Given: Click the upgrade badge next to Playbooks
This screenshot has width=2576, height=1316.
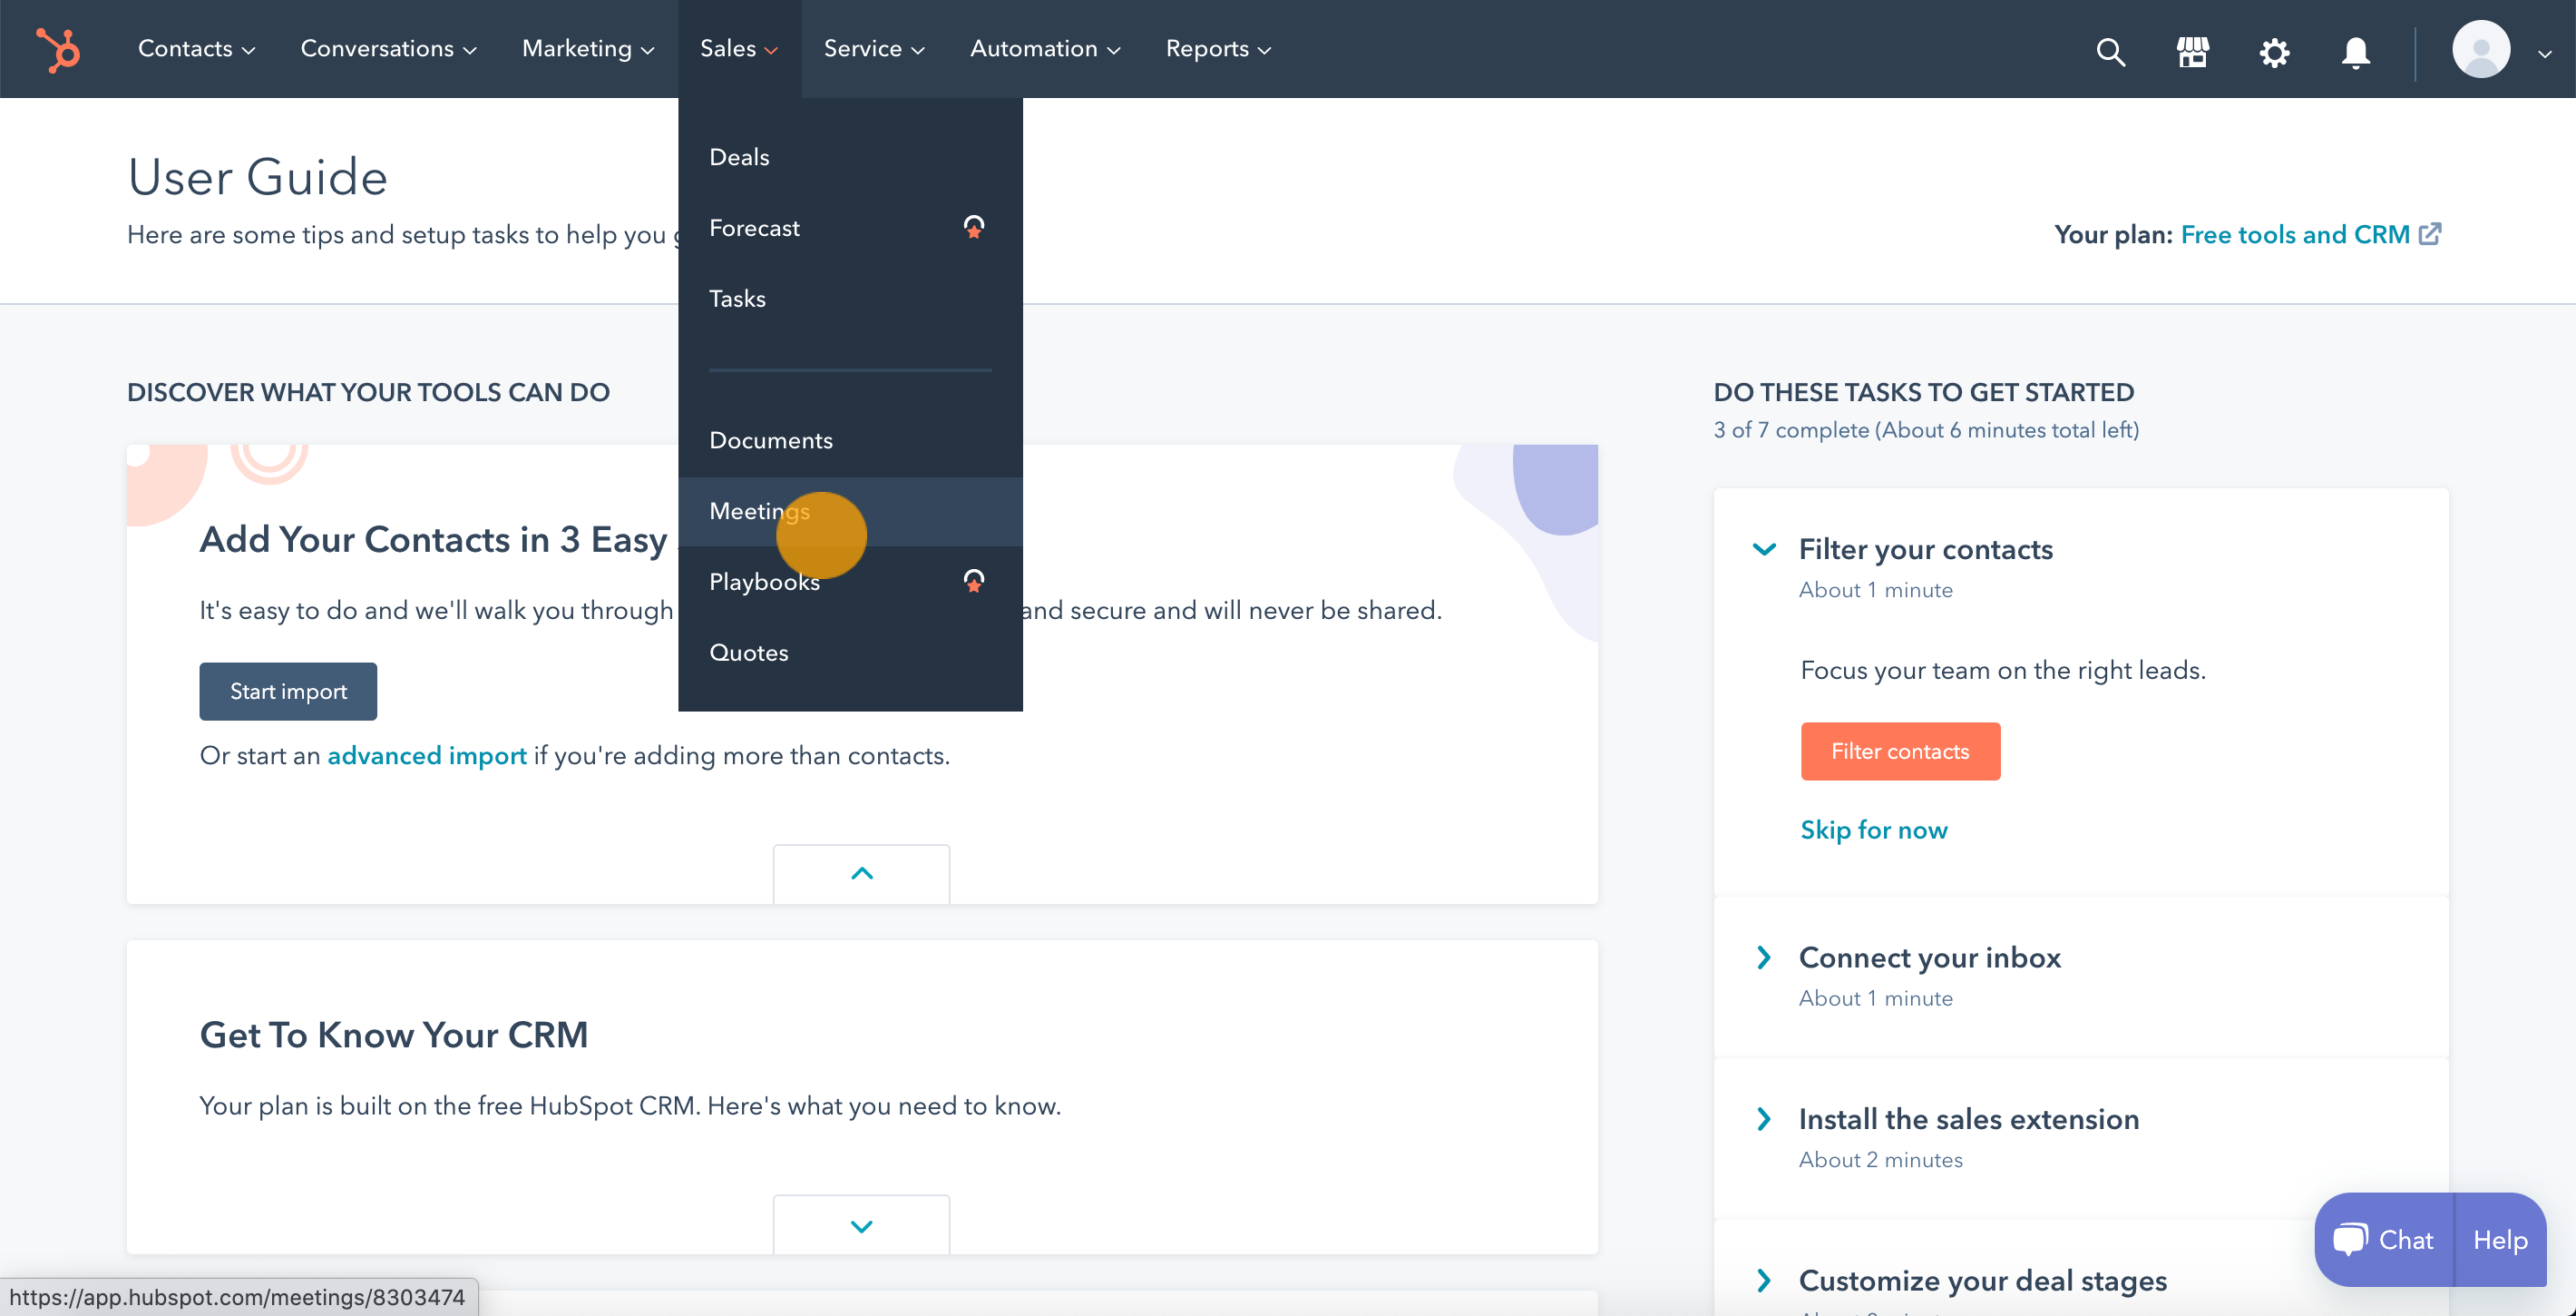Looking at the screenshot, I should pyautogui.click(x=973, y=582).
